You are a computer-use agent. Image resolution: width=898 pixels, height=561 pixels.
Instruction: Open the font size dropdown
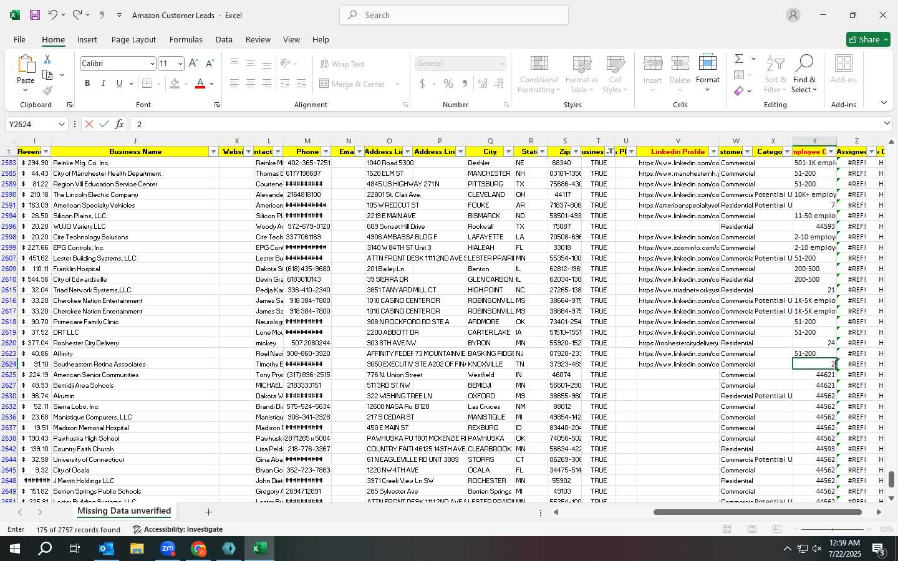(180, 64)
